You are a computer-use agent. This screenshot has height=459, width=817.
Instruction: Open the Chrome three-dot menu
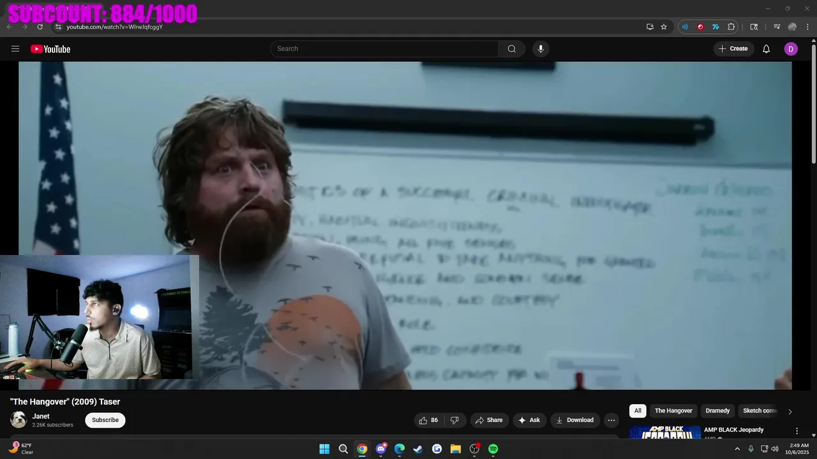point(807,27)
